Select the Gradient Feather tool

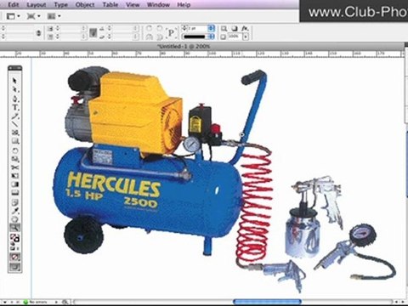pyautogui.click(x=14, y=193)
